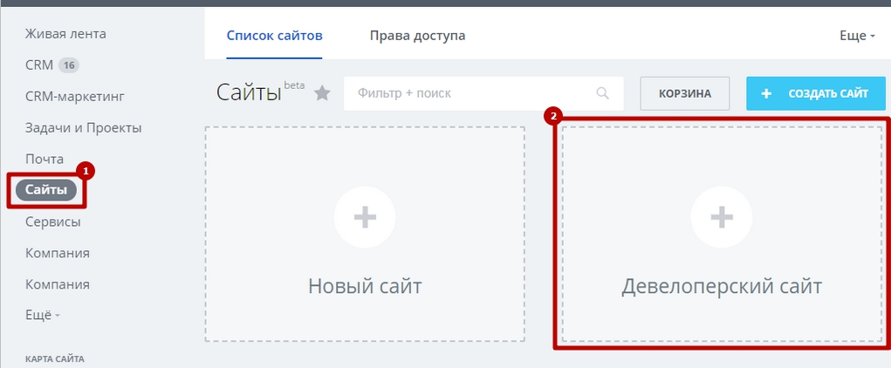Switch to Права доступа tab
The width and height of the screenshot is (891, 368).
(418, 36)
